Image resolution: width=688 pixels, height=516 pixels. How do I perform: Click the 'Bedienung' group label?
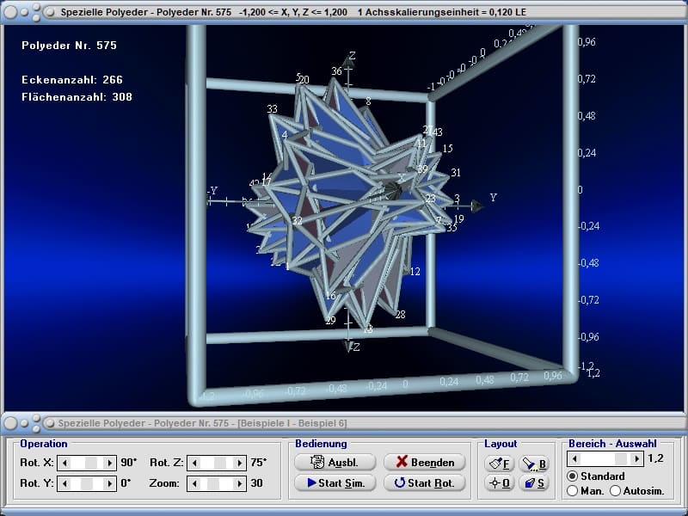pyautogui.click(x=321, y=444)
